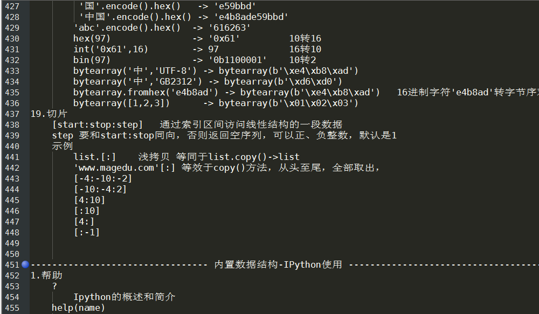Click the 'Ipython的概述和简介' text
Image resolution: width=539 pixels, height=314 pixels.
tap(124, 297)
